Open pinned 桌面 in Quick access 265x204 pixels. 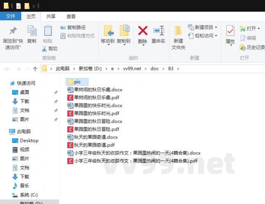(20, 92)
